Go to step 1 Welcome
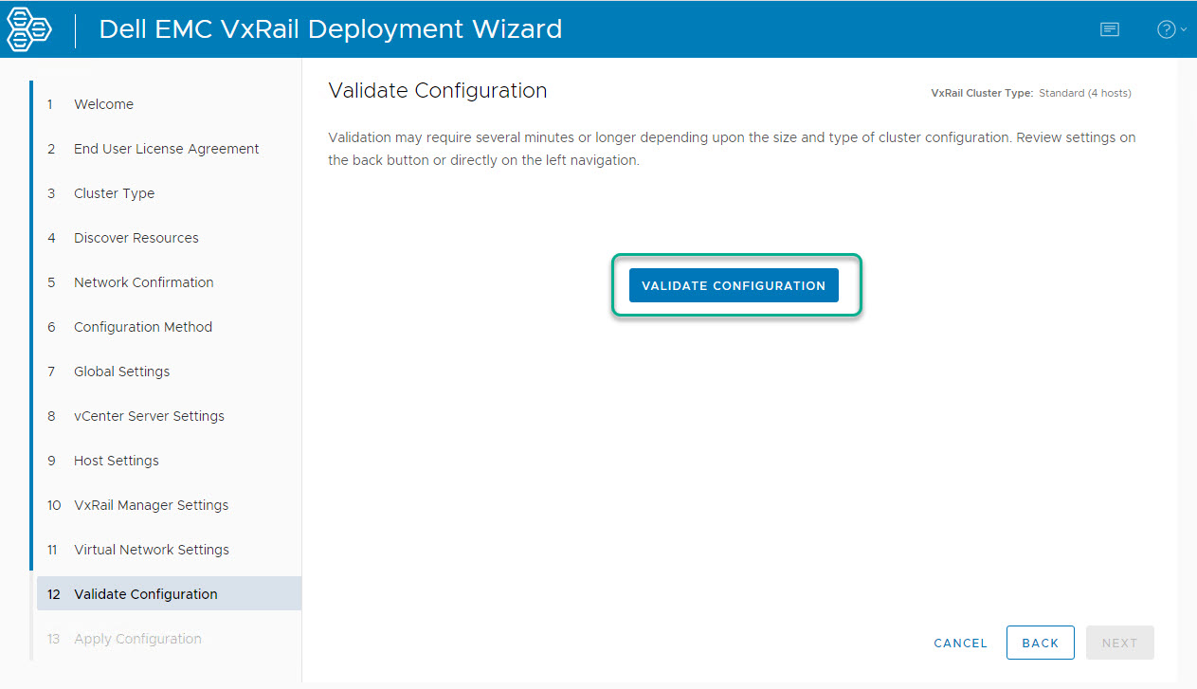The width and height of the screenshot is (1197, 689). pyautogui.click(x=103, y=104)
